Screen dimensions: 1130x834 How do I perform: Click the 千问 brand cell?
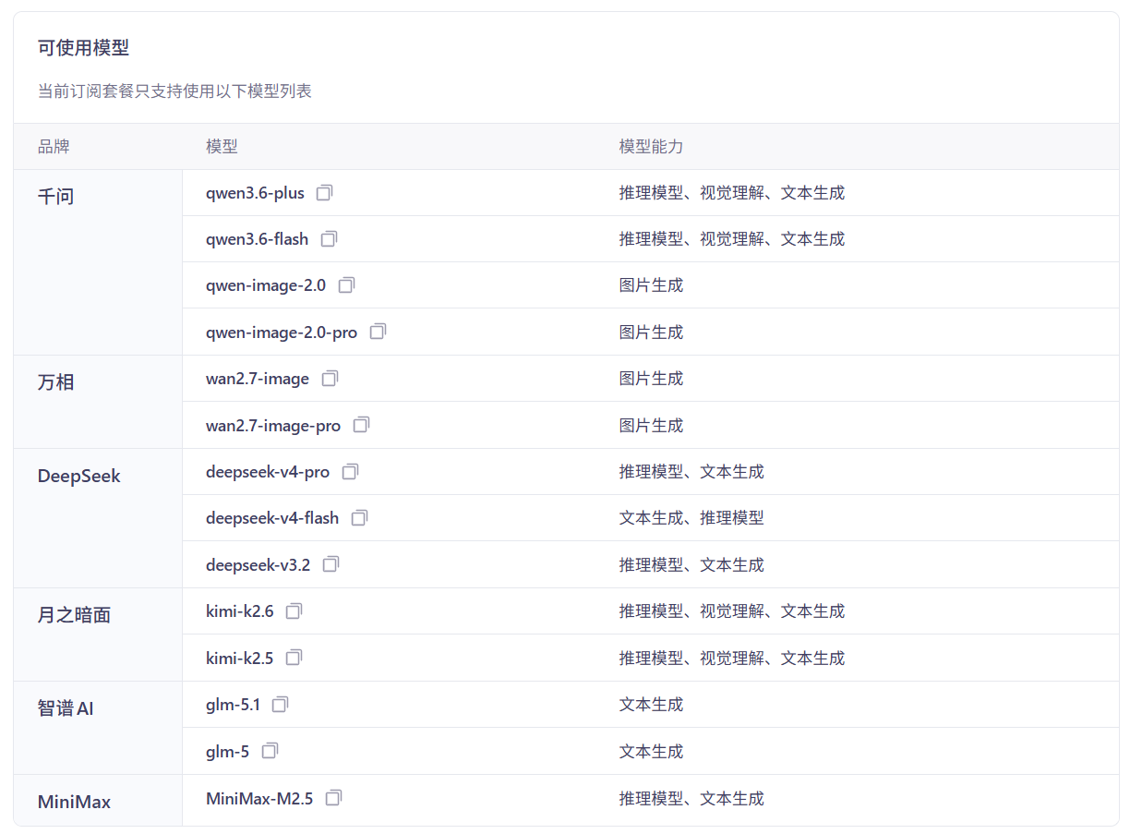point(98,262)
